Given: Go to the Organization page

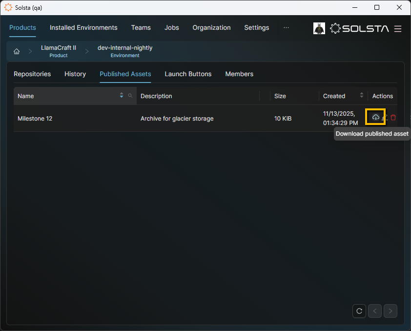Looking at the screenshot, I should [211, 27].
